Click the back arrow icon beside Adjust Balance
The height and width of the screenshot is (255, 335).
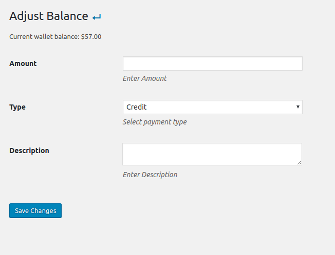pos(97,17)
